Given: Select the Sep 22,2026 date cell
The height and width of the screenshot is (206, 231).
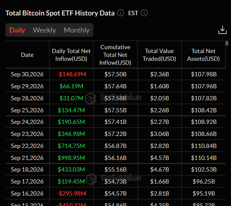Looking at the screenshot, I should 27,146.
